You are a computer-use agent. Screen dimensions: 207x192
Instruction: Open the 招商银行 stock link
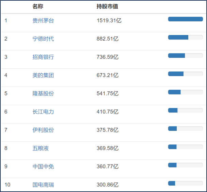(x=43, y=57)
